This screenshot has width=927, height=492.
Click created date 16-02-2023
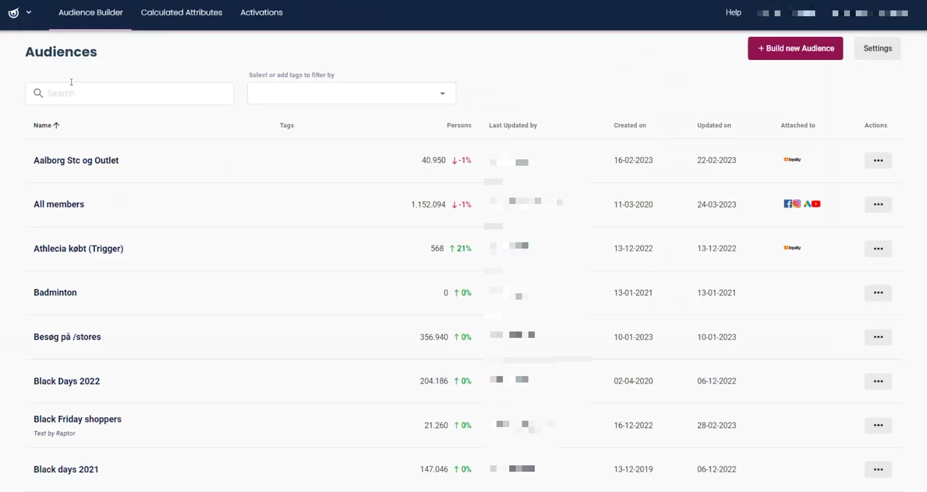633,161
